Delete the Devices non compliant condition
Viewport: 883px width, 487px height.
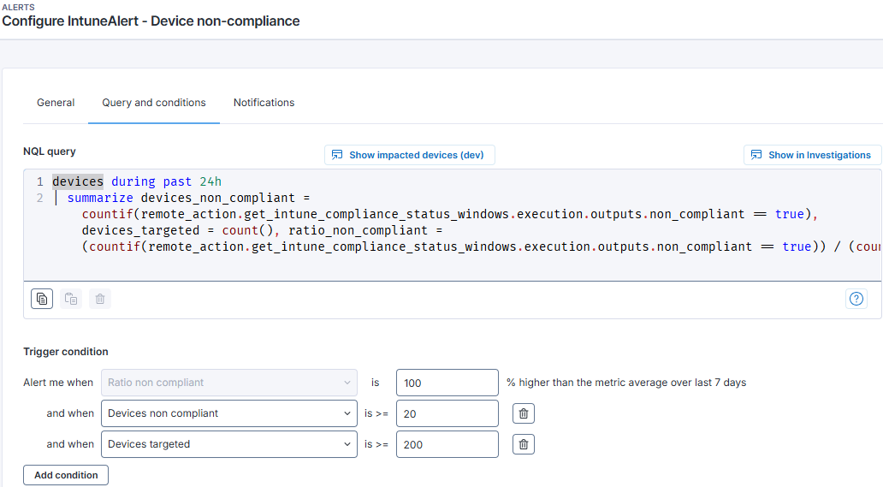point(524,413)
